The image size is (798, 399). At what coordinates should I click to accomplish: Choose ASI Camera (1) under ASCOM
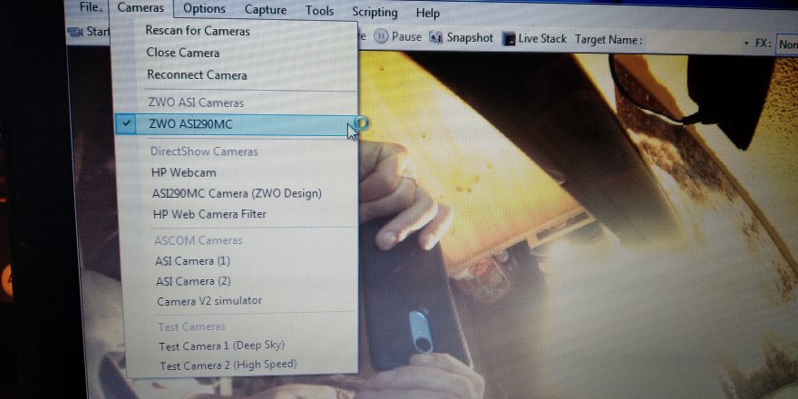(192, 261)
